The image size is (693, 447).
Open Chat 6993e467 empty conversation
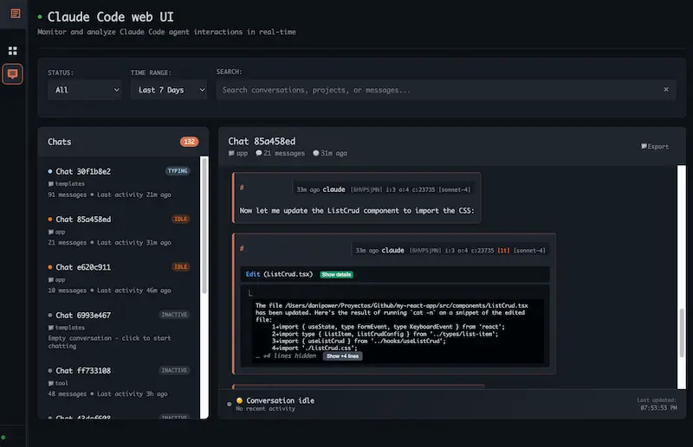[x=120, y=330]
